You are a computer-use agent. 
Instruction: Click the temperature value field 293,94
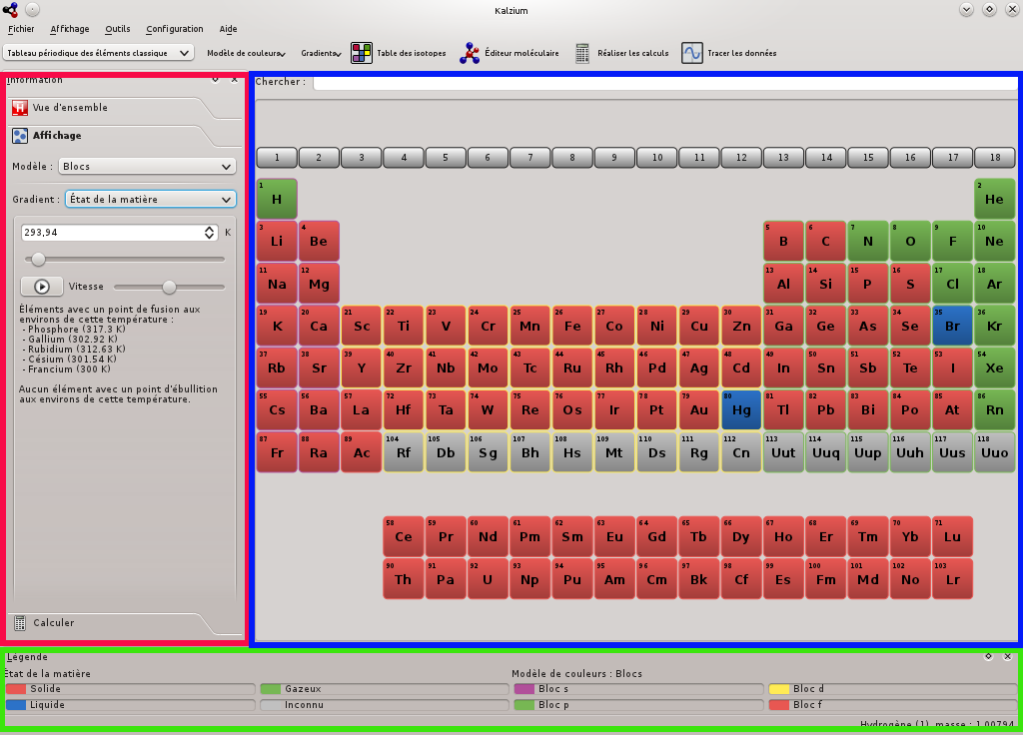click(x=112, y=232)
